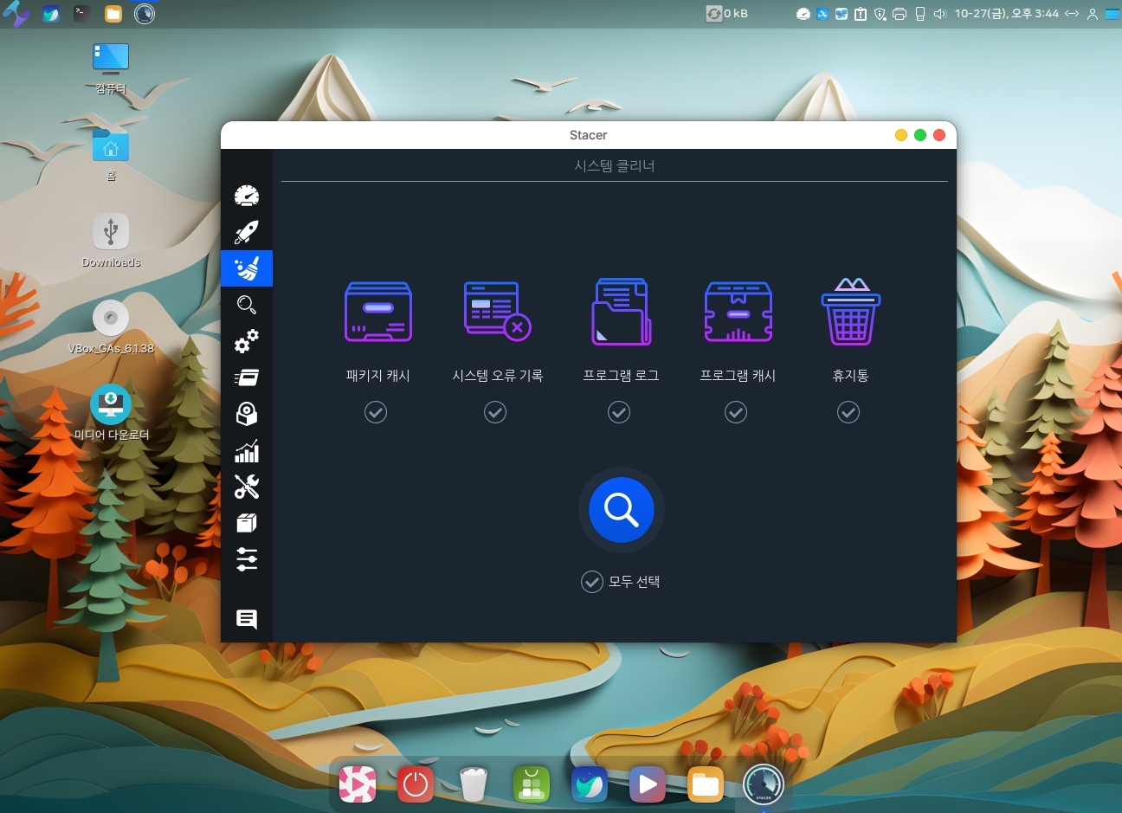Click the 프로그램 로그 folder icon
The image size is (1122, 813).
click(621, 312)
